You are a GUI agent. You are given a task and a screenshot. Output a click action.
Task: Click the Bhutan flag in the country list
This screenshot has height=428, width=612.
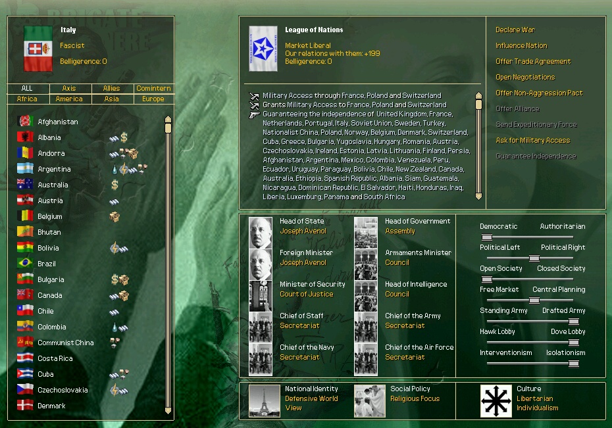[x=25, y=232]
